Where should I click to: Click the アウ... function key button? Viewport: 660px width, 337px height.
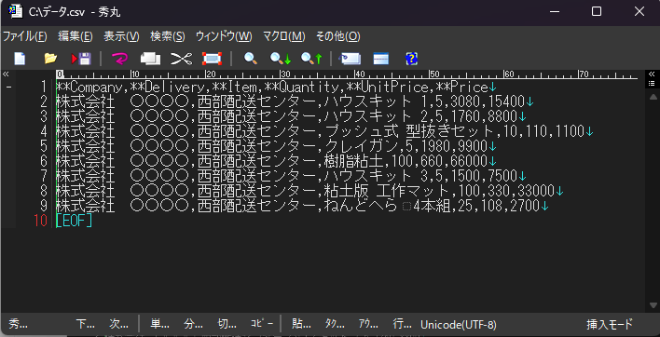coord(368,324)
